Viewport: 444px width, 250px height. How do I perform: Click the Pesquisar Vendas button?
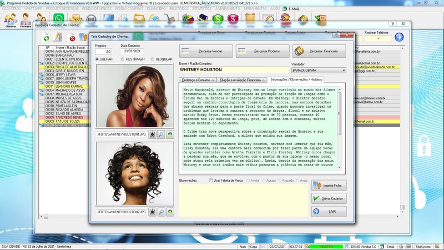click(x=206, y=51)
